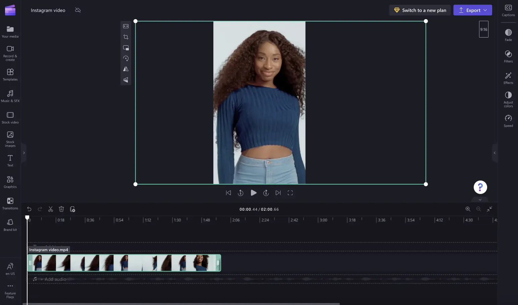Rename the Instagram video title

pyautogui.click(x=48, y=10)
